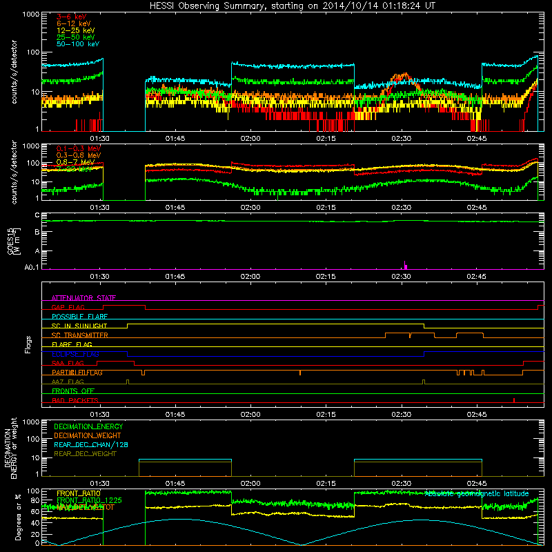552x552 pixels.
Task: Click the PARTICLE_FLAG label
Action: click(x=77, y=373)
